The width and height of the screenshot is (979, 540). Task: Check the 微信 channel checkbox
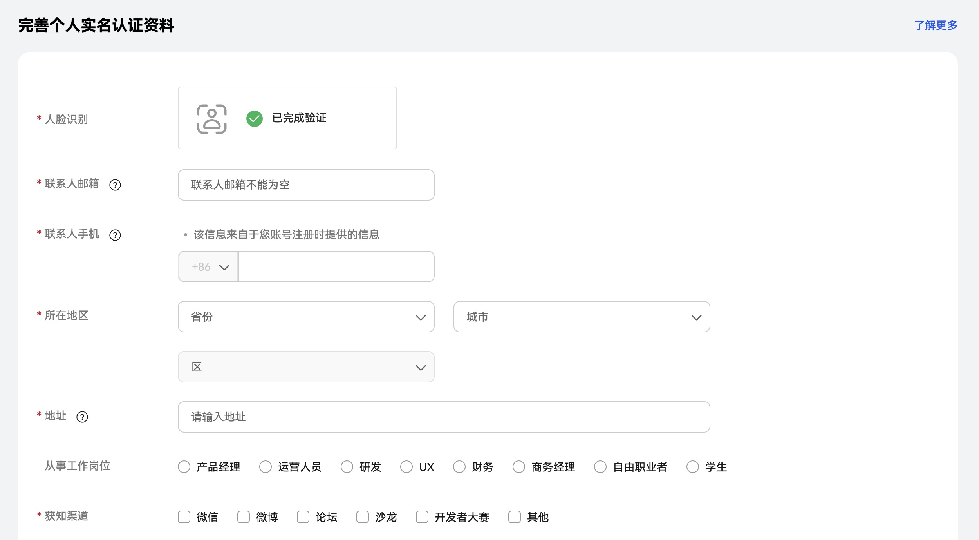tap(184, 517)
